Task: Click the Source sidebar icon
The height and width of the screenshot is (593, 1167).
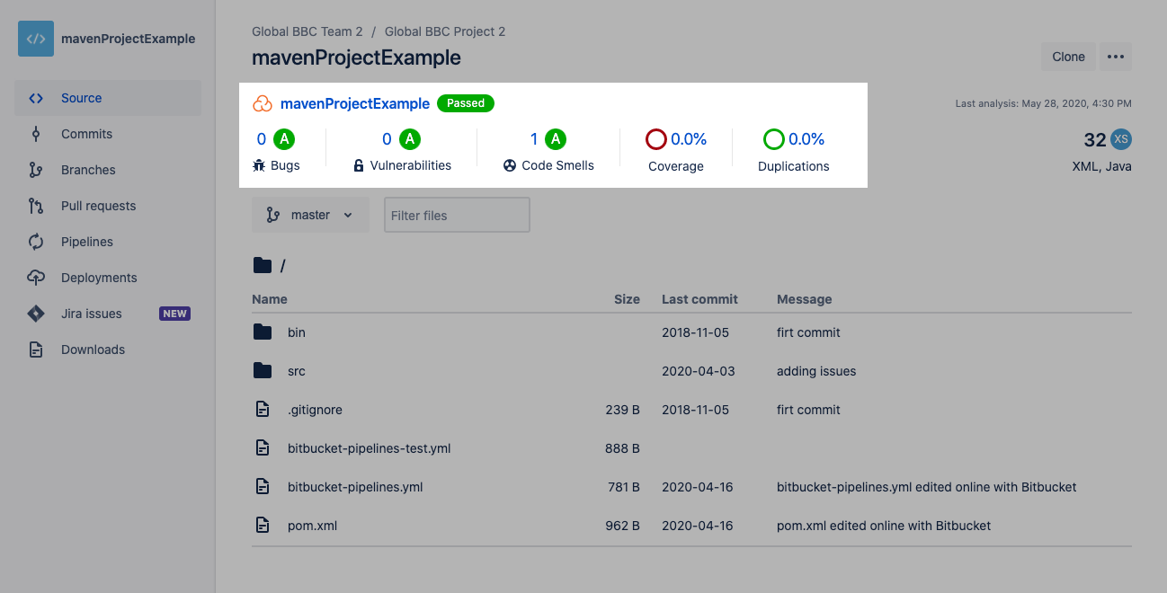Action: pos(36,98)
